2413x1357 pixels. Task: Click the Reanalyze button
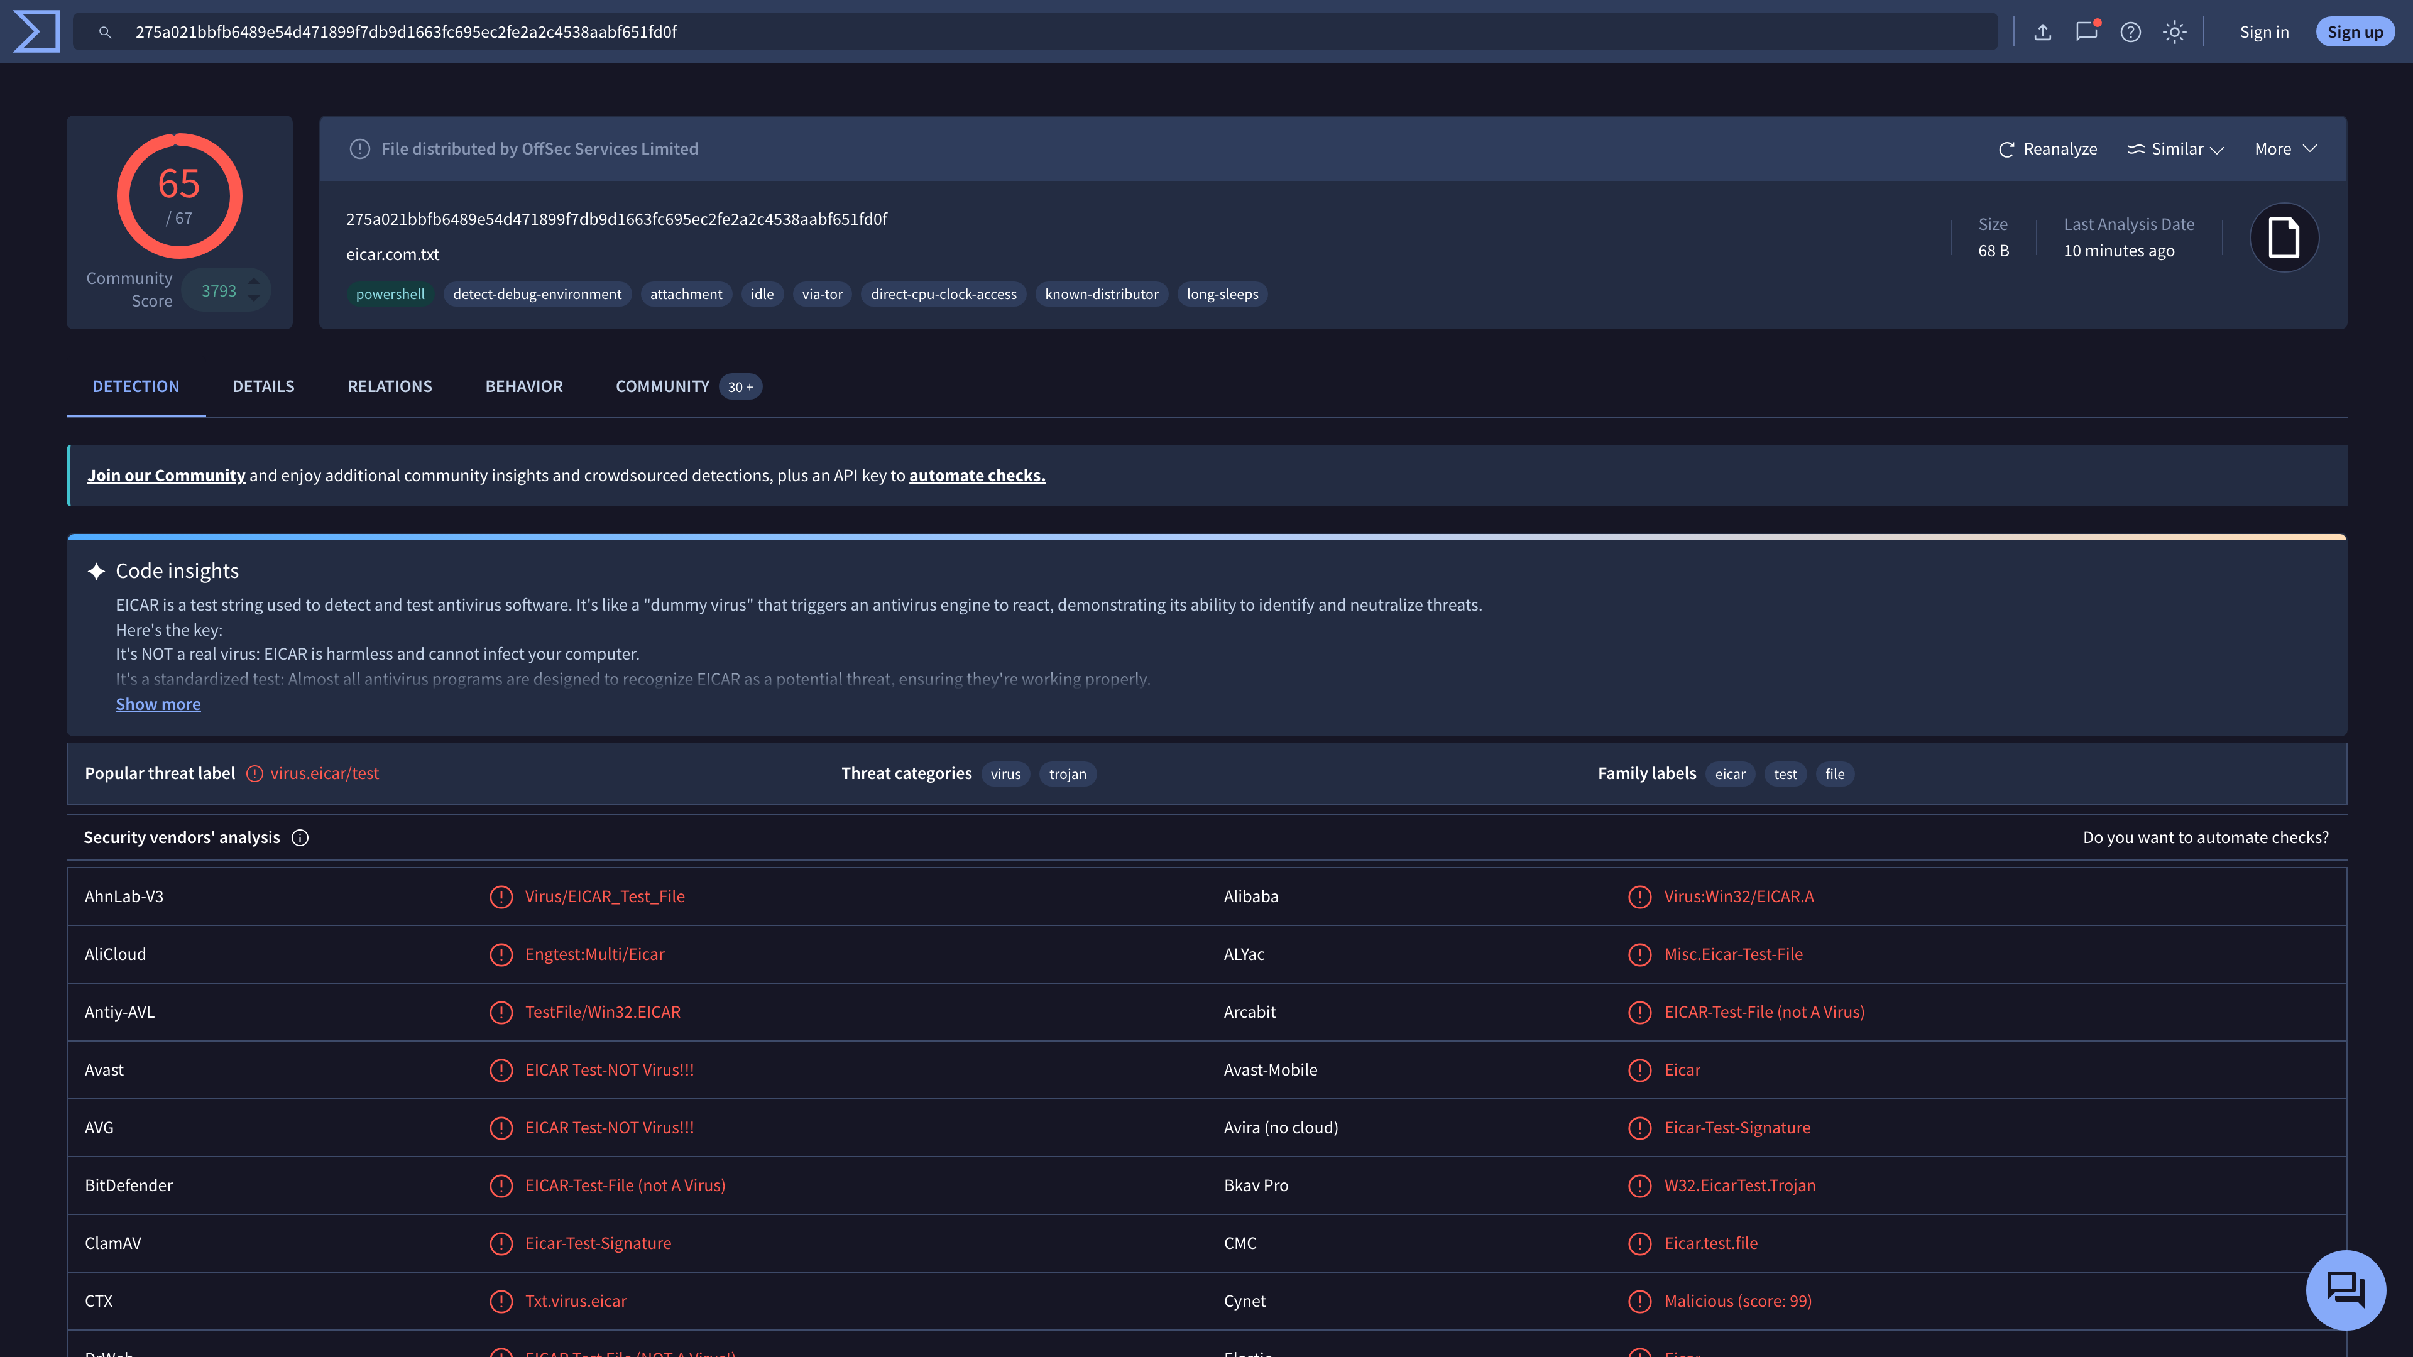click(2048, 149)
